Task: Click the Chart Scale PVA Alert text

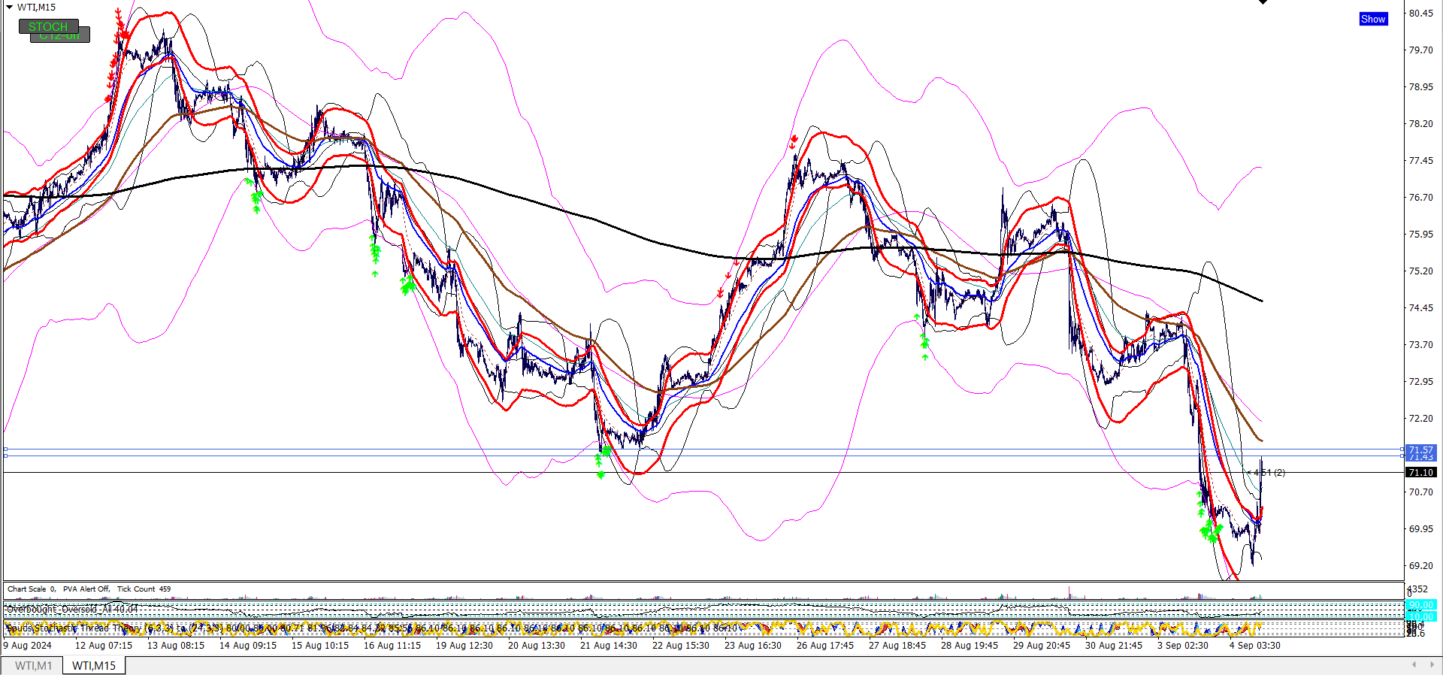Action: tap(89, 589)
